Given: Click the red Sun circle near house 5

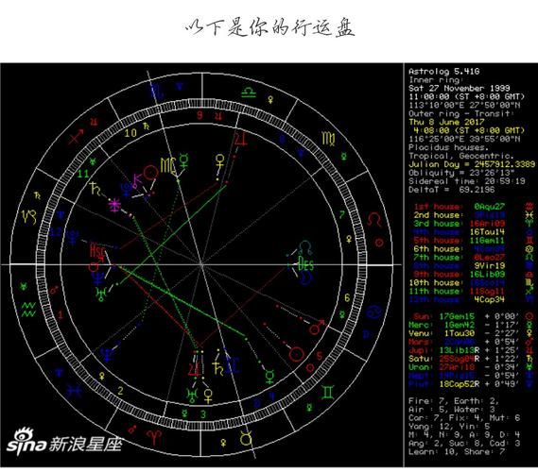Looking at the screenshot, I should click(297, 355).
